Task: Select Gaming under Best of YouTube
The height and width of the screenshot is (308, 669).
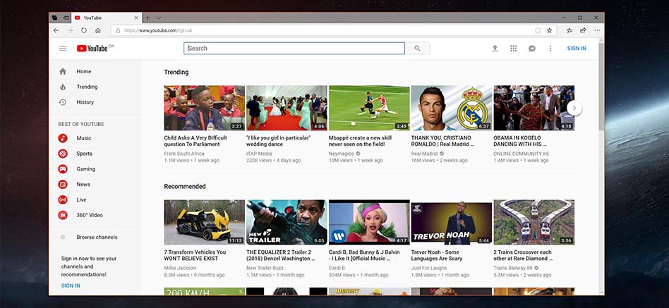Action: coord(95,169)
